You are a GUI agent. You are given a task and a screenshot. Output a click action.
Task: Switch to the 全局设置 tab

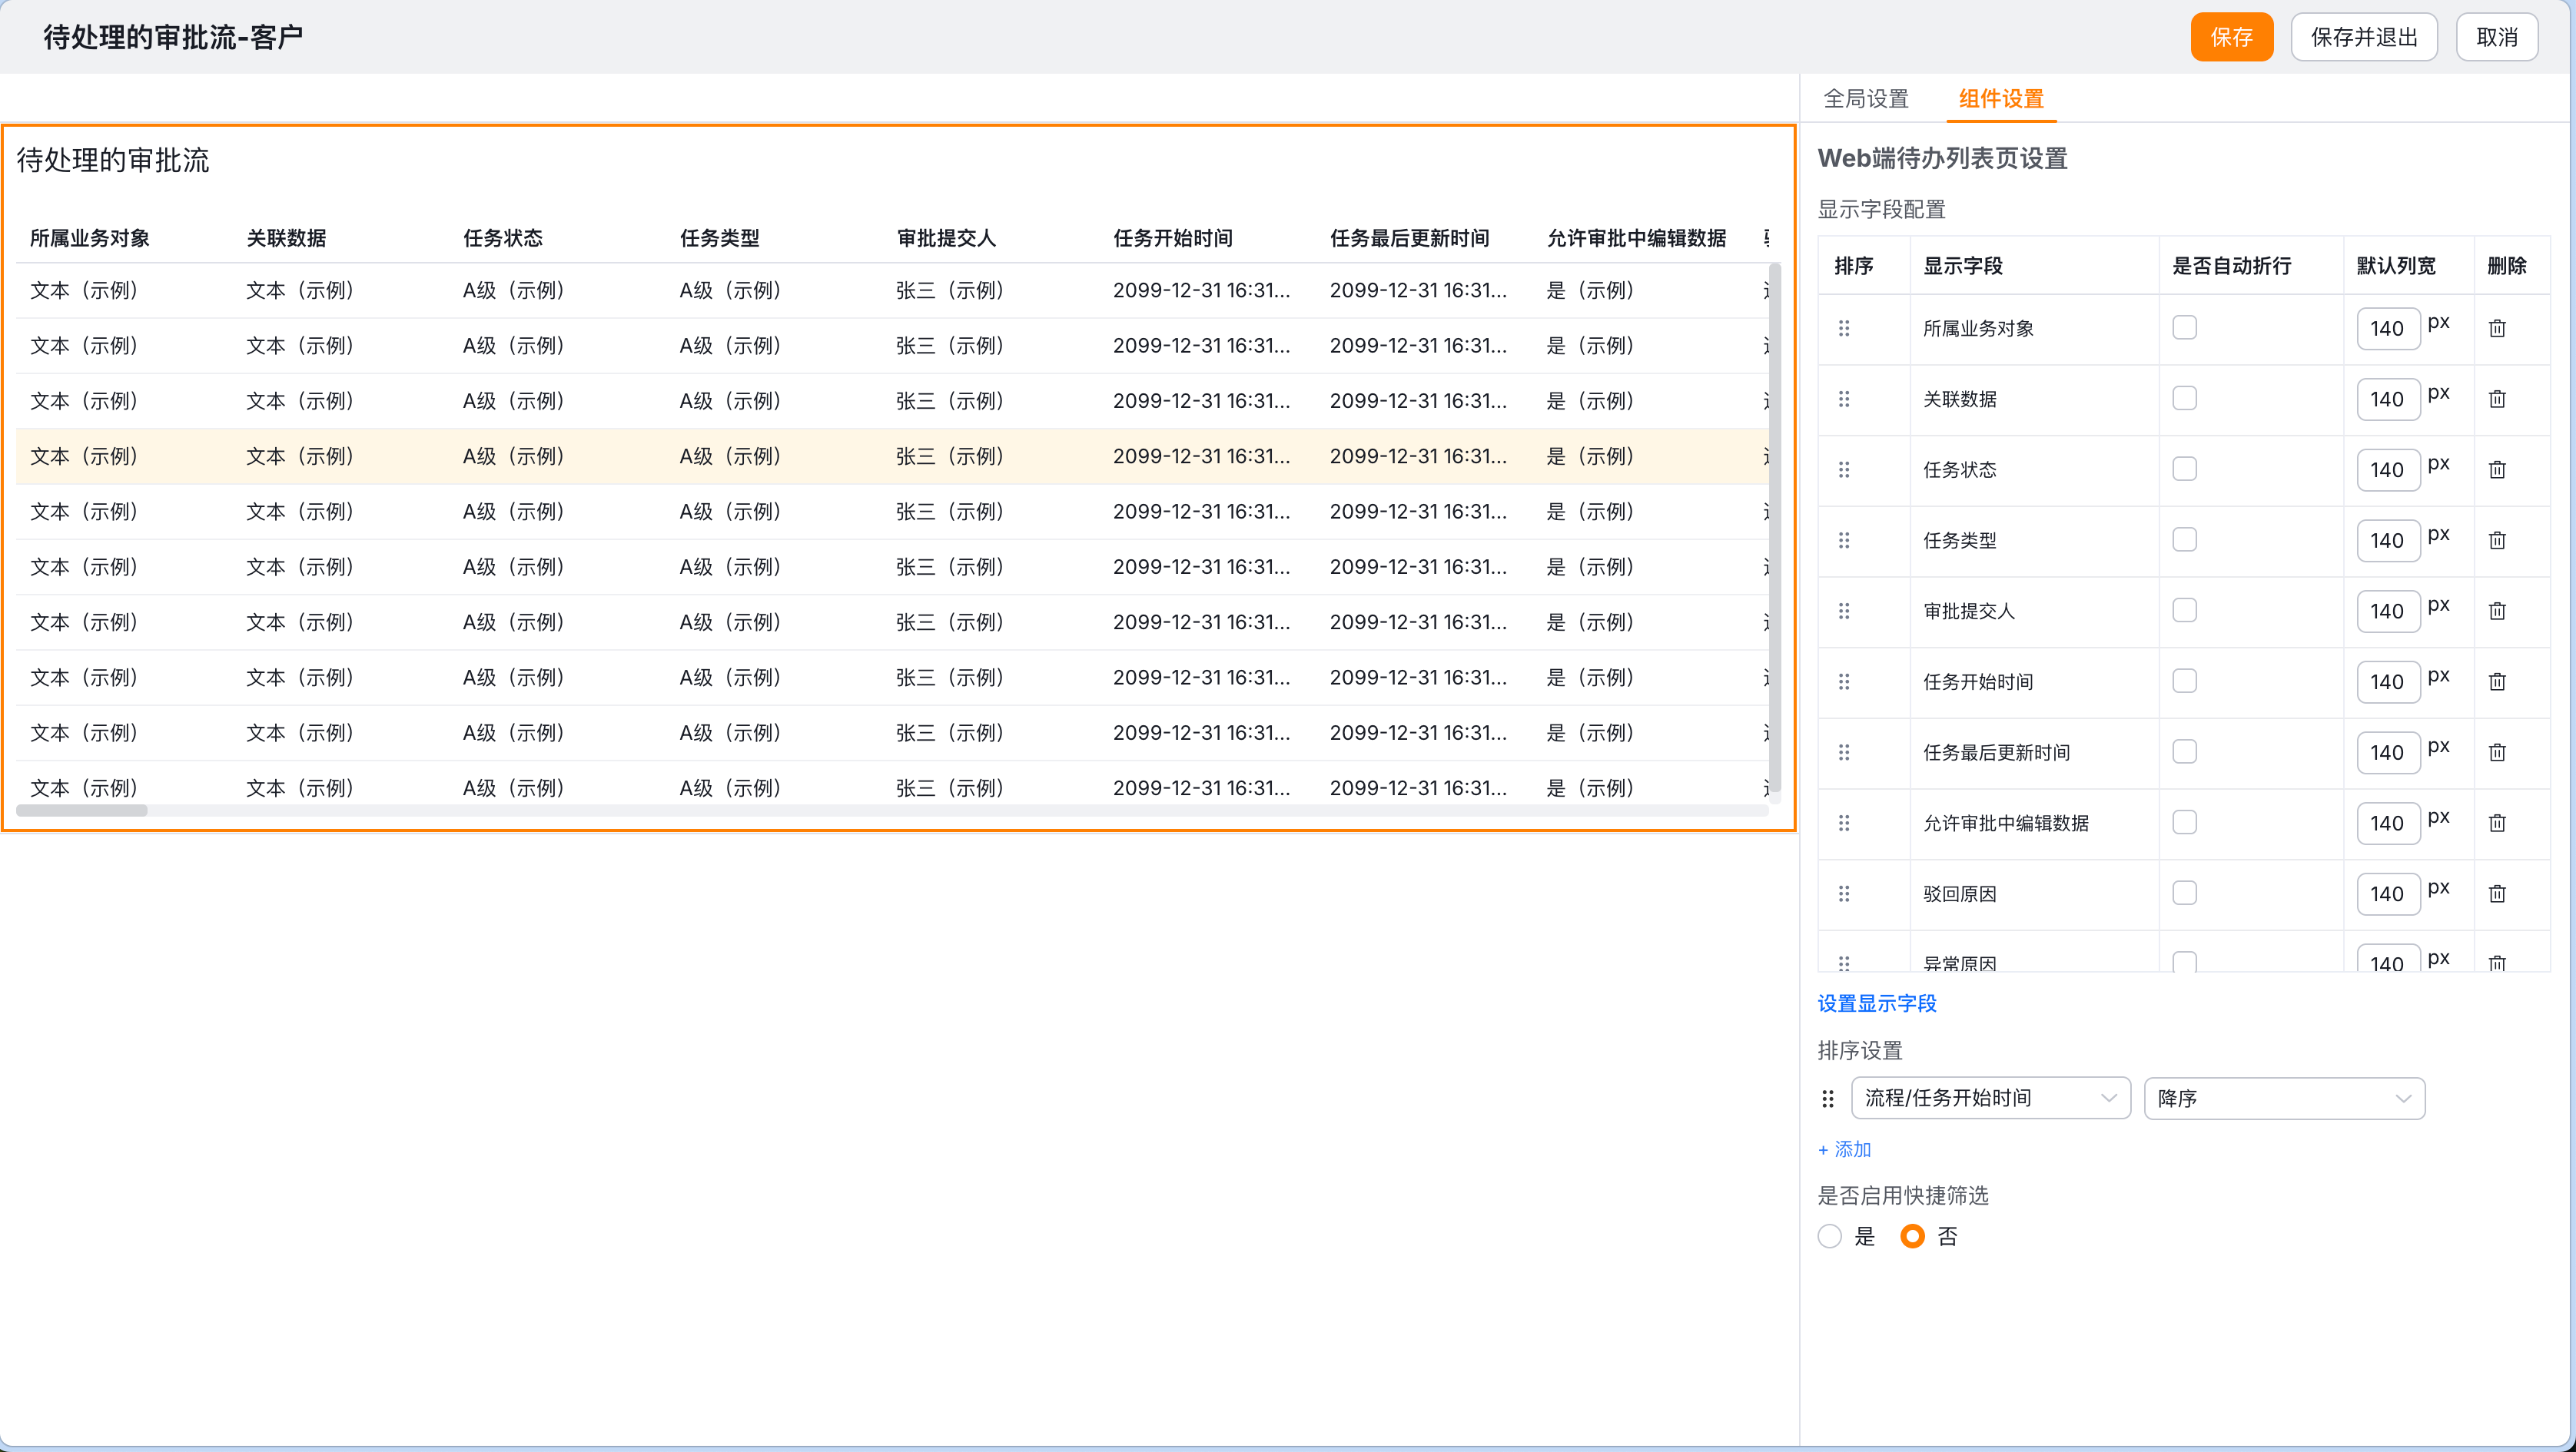click(x=1866, y=99)
